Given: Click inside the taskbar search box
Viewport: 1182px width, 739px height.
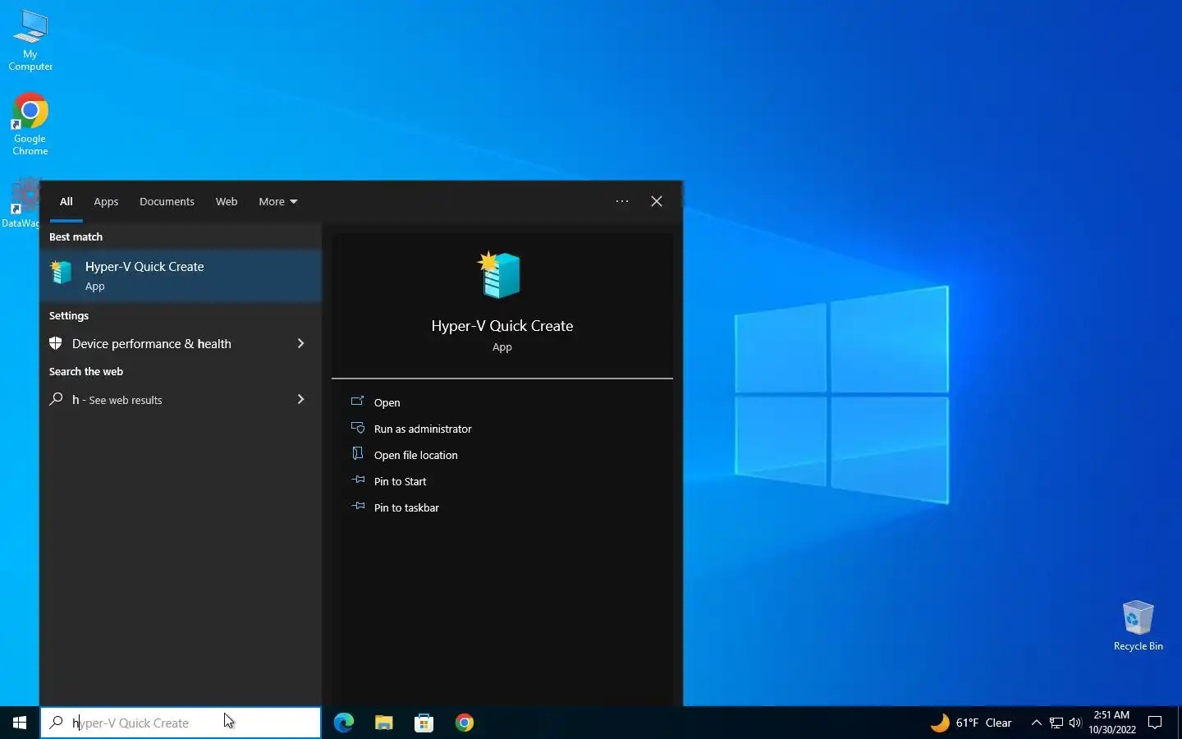Looking at the screenshot, I should (181, 723).
